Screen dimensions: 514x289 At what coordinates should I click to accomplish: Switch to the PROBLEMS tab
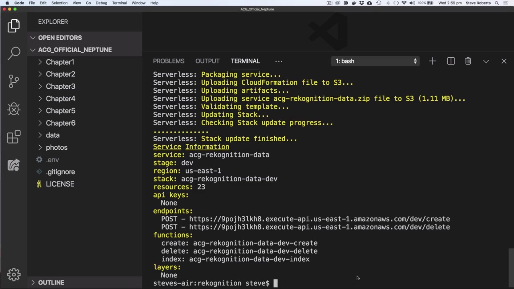[169, 61]
